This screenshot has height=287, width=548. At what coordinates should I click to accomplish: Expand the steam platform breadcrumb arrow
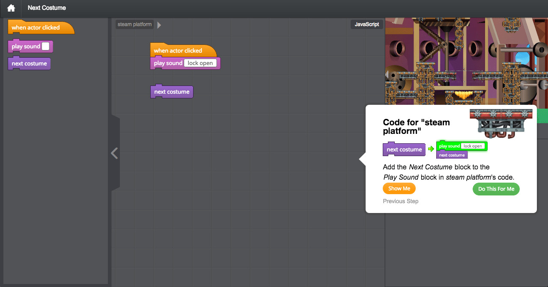[159, 25]
